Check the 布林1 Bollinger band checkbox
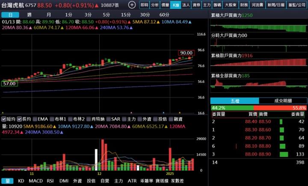308x186 pixels. click(52, 119)
